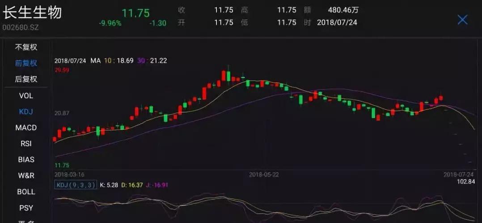482x223 pixels.
Task: Select the last red candlestick before the drop
Action: coord(441,98)
